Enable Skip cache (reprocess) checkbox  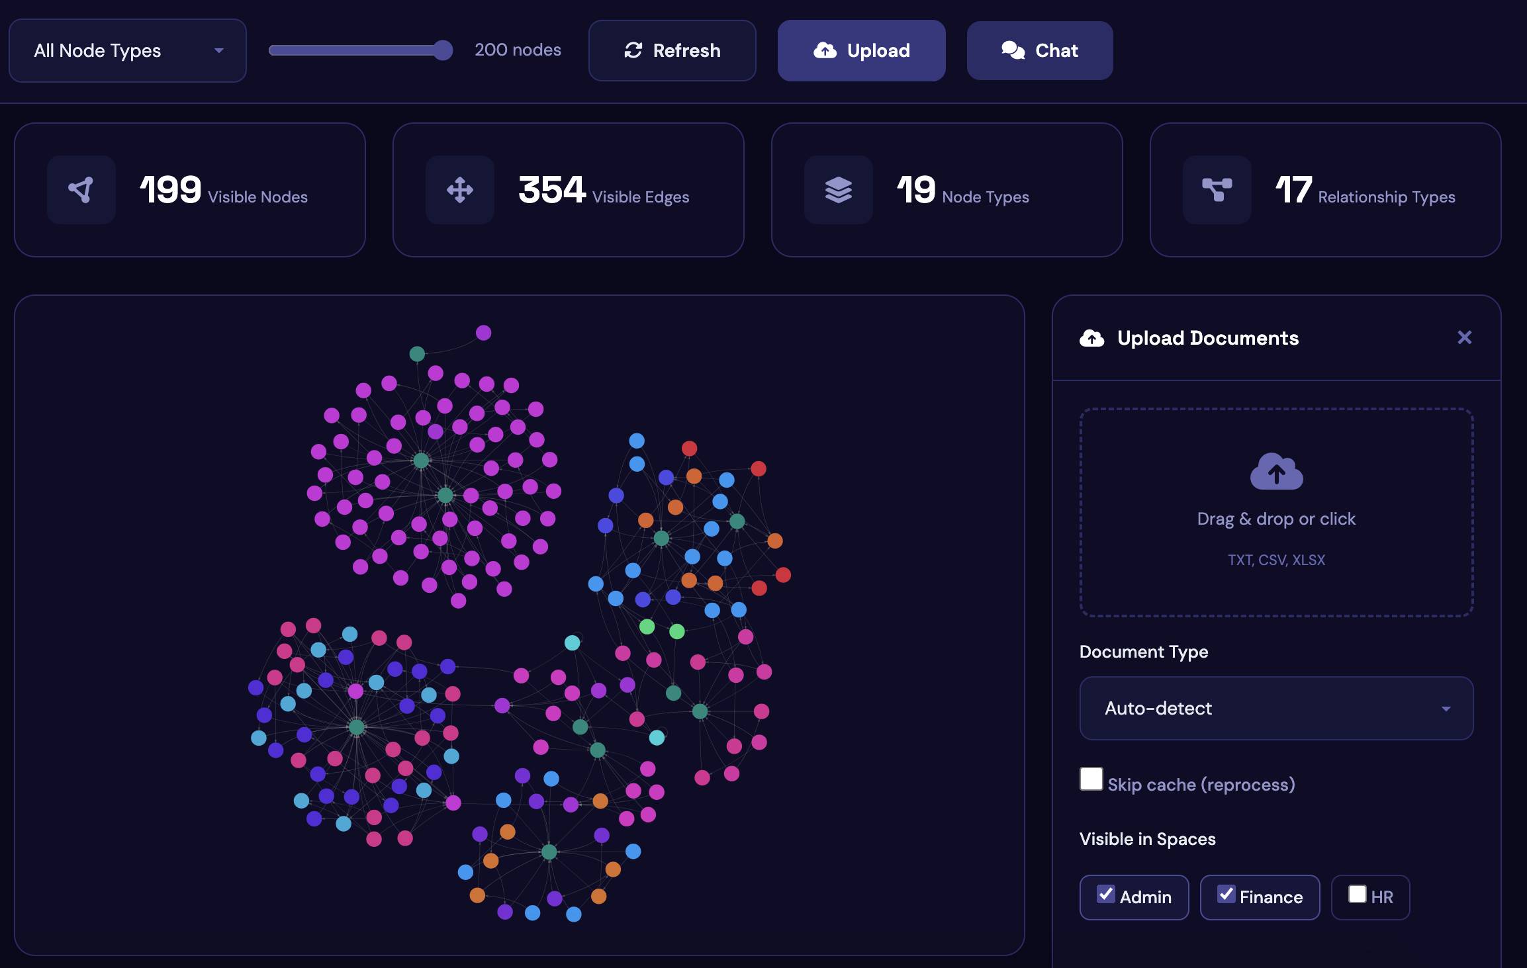[x=1091, y=779]
